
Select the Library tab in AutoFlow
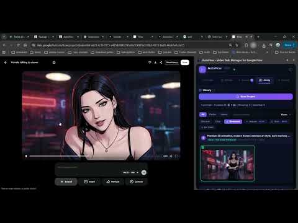pos(264,80)
